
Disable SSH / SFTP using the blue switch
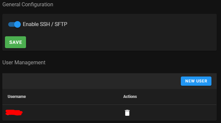pos(14,24)
